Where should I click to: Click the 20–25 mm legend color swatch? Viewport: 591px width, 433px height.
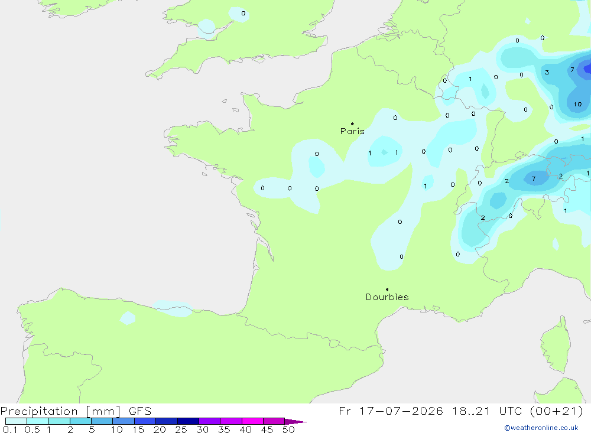pyautogui.click(x=167, y=421)
